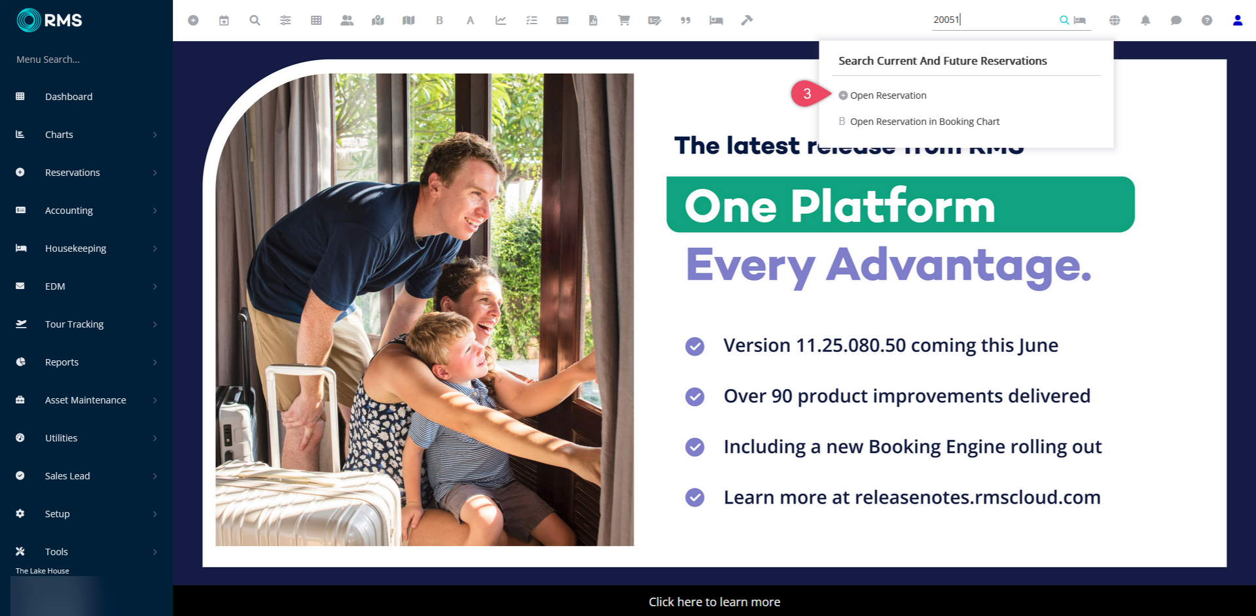Click the chat bubble icon

coord(1176,20)
